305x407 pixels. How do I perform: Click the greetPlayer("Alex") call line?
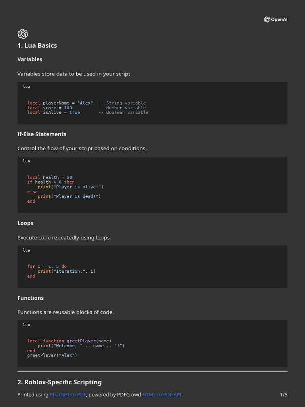coord(52,355)
